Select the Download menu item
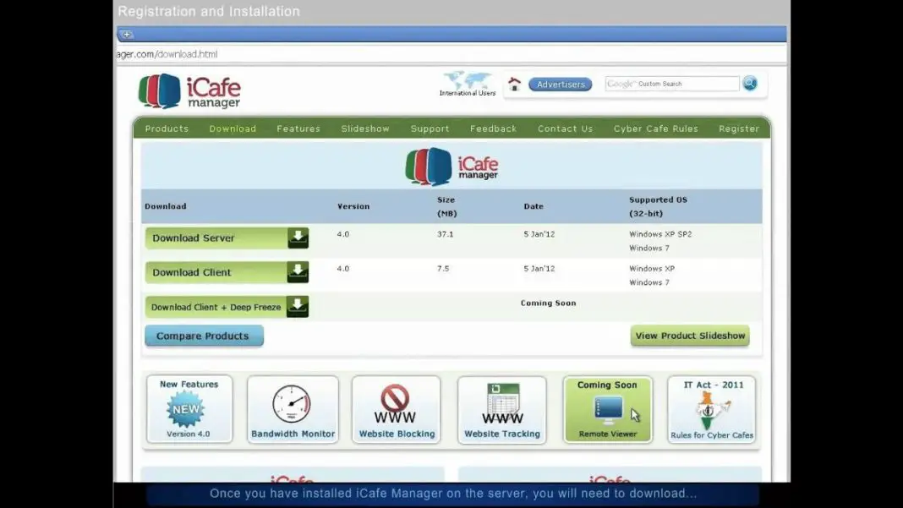The width and height of the screenshot is (903, 508). [x=233, y=128]
